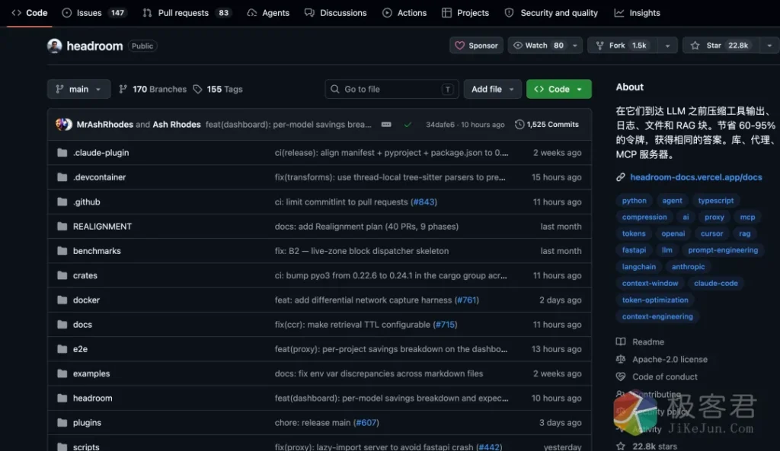
Task: Click the Watch button
Action: click(539, 45)
